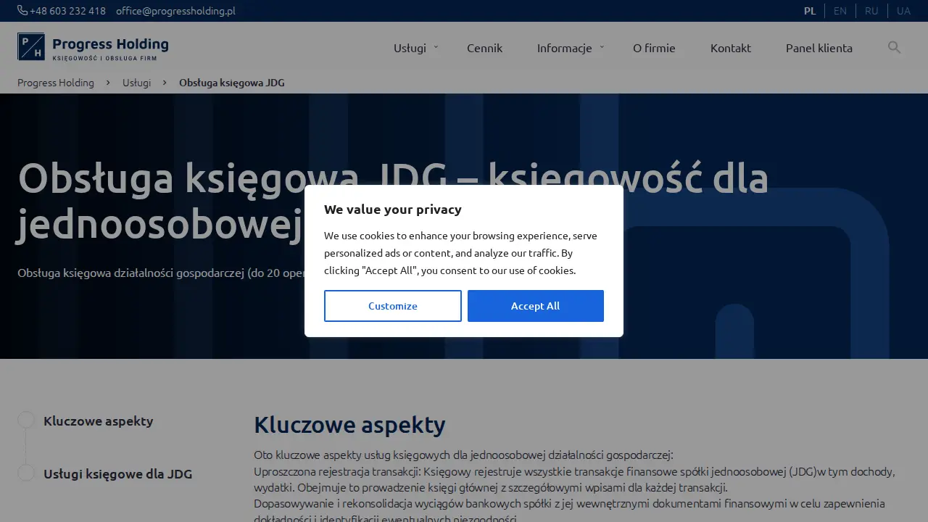The height and width of the screenshot is (522, 928).
Task: Open the search magnifier icon
Action: click(x=895, y=48)
